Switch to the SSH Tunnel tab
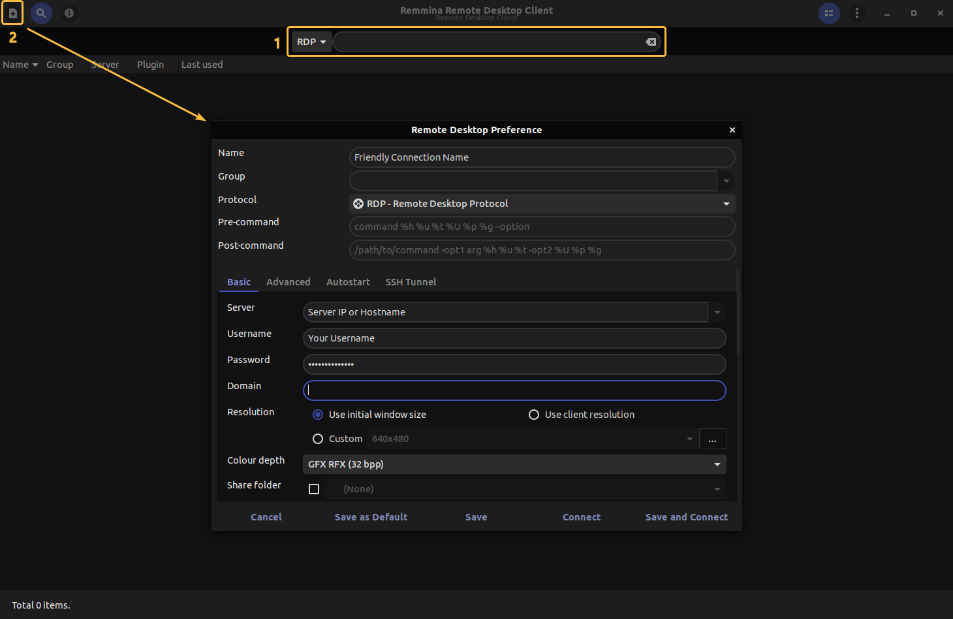The width and height of the screenshot is (953, 619). click(411, 282)
